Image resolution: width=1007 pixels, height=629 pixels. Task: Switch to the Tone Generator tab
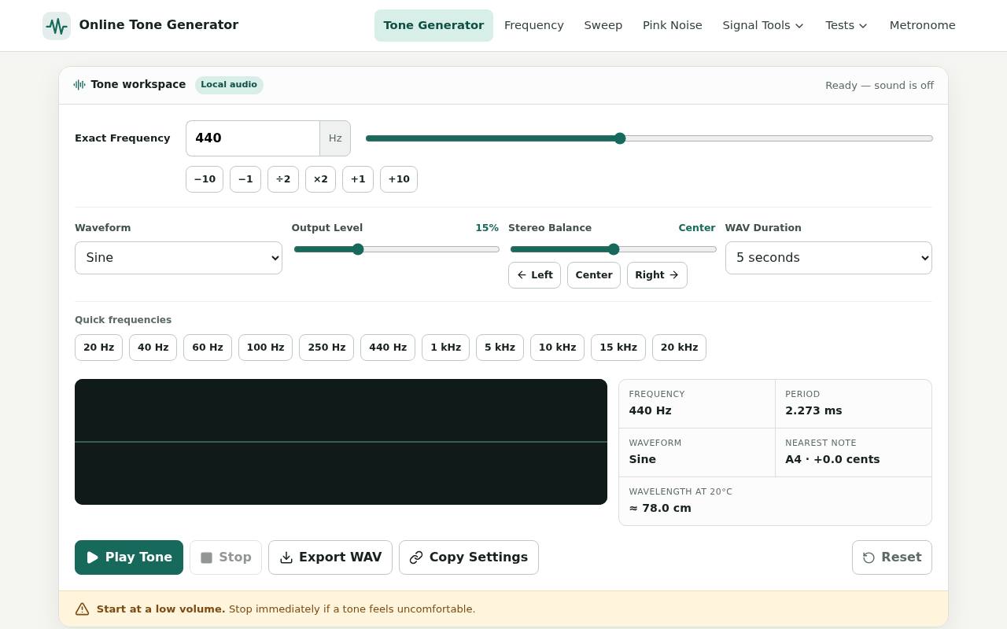pos(433,25)
